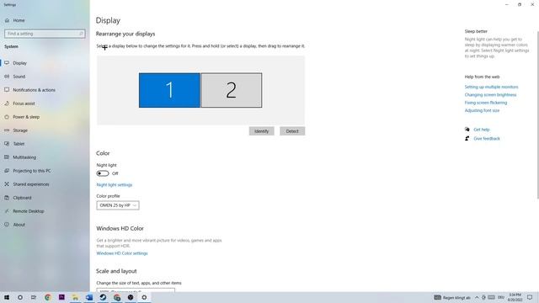Screen dimensions: 539x303
Task: Show hidden system tray icons
Action: coord(477,297)
